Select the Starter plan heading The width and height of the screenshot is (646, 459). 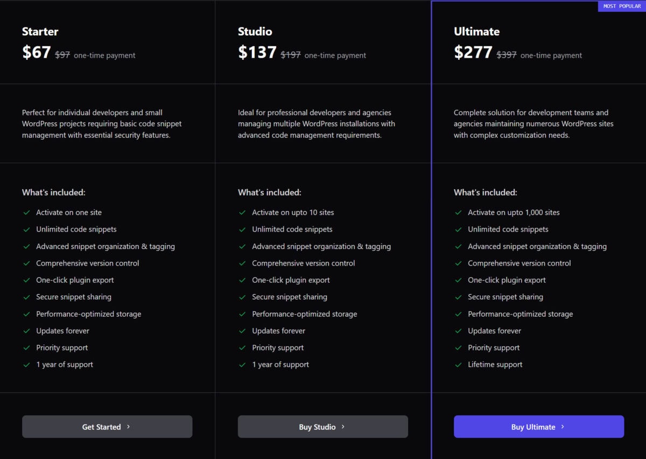(x=40, y=31)
